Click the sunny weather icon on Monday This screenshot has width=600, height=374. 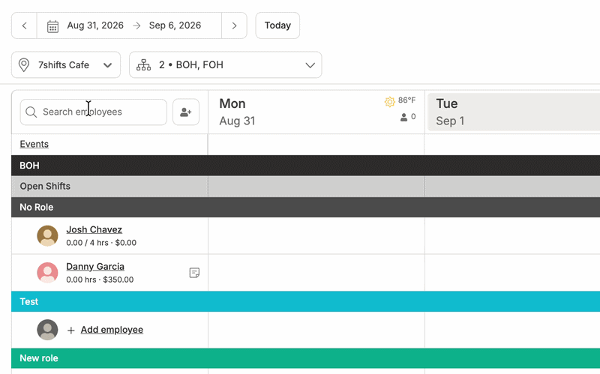[389, 102]
